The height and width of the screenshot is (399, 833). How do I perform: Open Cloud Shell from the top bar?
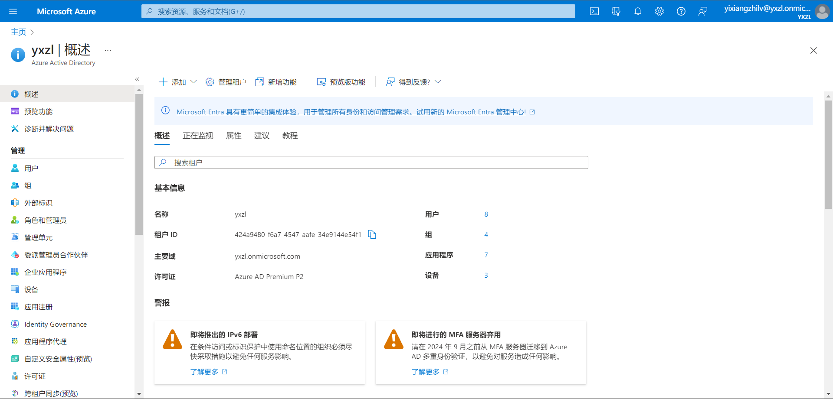tap(594, 11)
